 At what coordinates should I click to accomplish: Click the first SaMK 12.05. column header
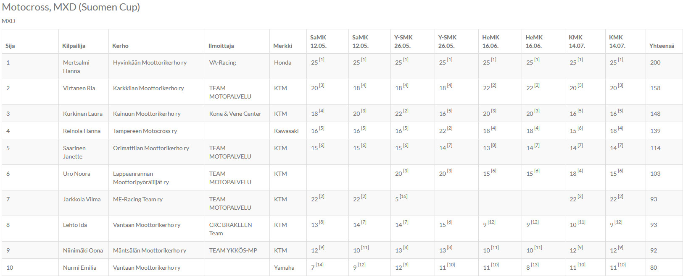(x=318, y=42)
